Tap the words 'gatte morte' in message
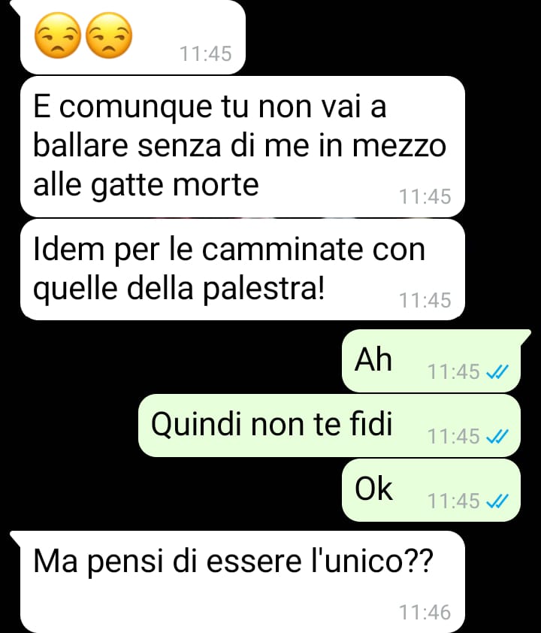Image resolution: width=541 pixels, height=633 pixels. (174, 186)
